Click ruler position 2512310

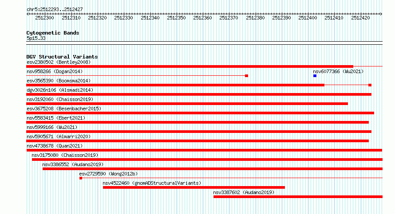71,18
